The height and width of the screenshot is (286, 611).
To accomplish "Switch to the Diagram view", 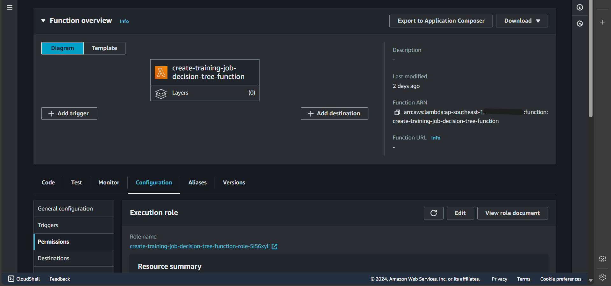I will [x=62, y=48].
